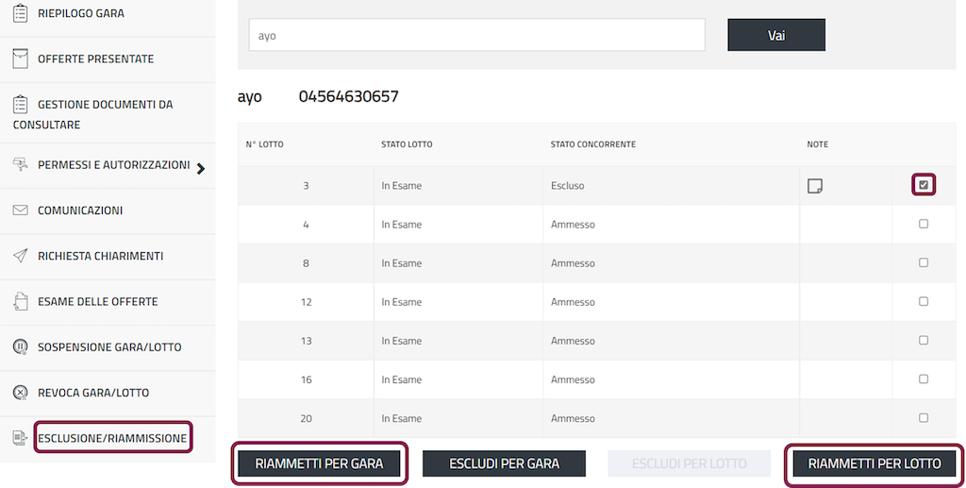Click the Comunicazioni mail icon
This screenshot has height=488, width=966.
(x=20, y=210)
